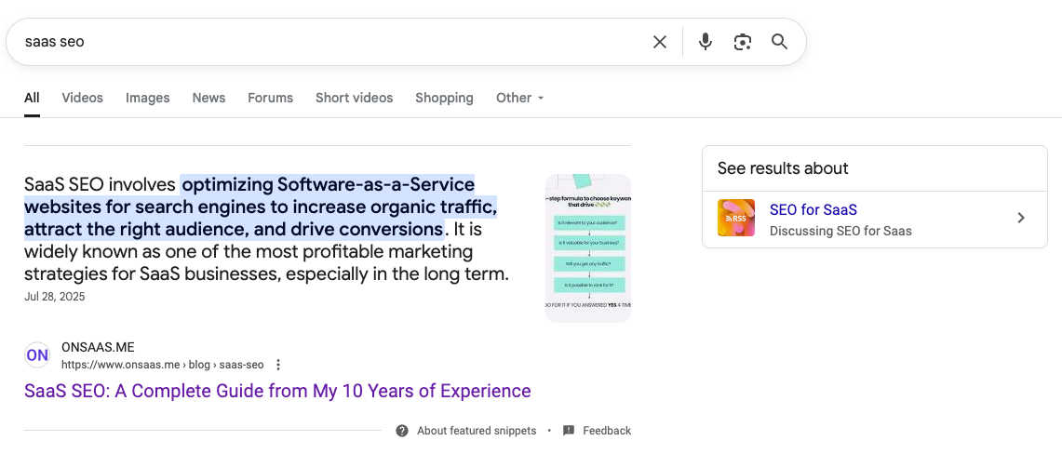Start voice search with microphone icon
The width and height of the screenshot is (1062, 454).
(x=706, y=42)
